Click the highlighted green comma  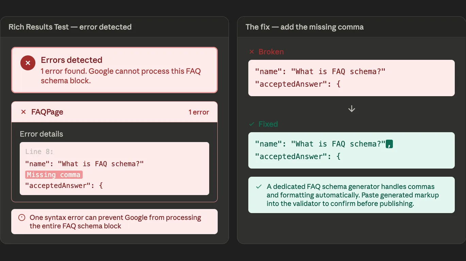(x=389, y=144)
